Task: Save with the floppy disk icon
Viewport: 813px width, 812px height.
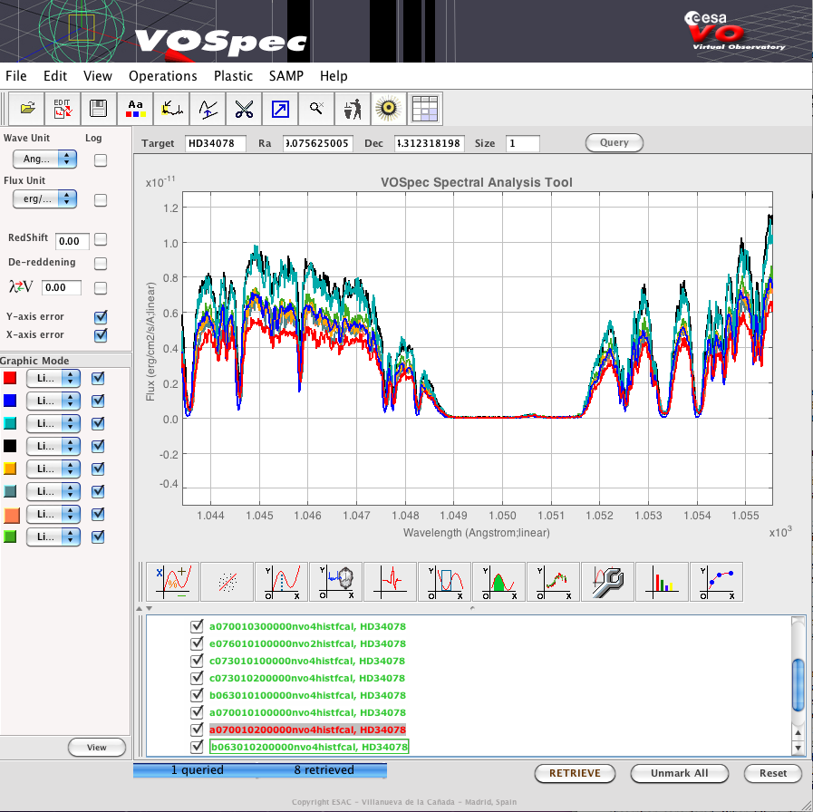Action: pyautogui.click(x=99, y=109)
